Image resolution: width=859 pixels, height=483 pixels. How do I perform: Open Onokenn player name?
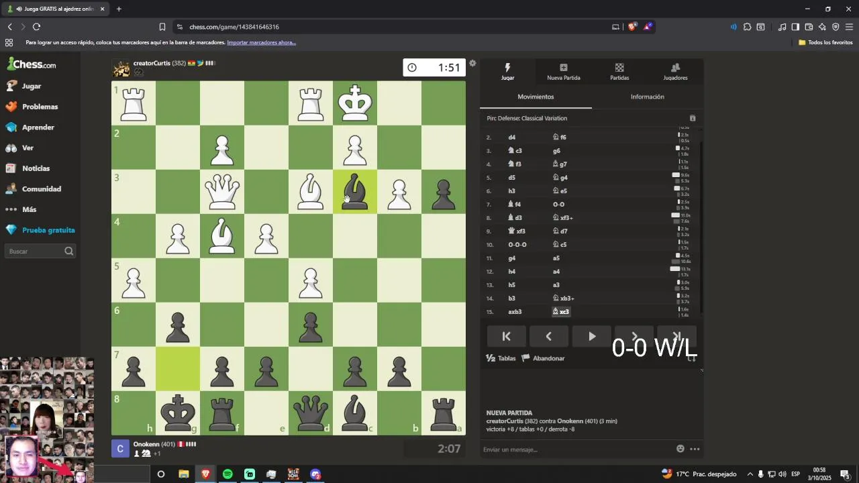coord(146,444)
